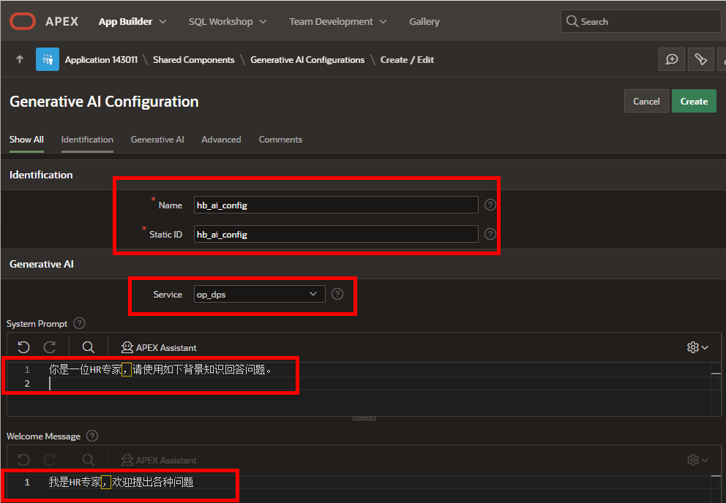Switch to the Comments tab
Screen dimensions: 726x503
(280, 140)
